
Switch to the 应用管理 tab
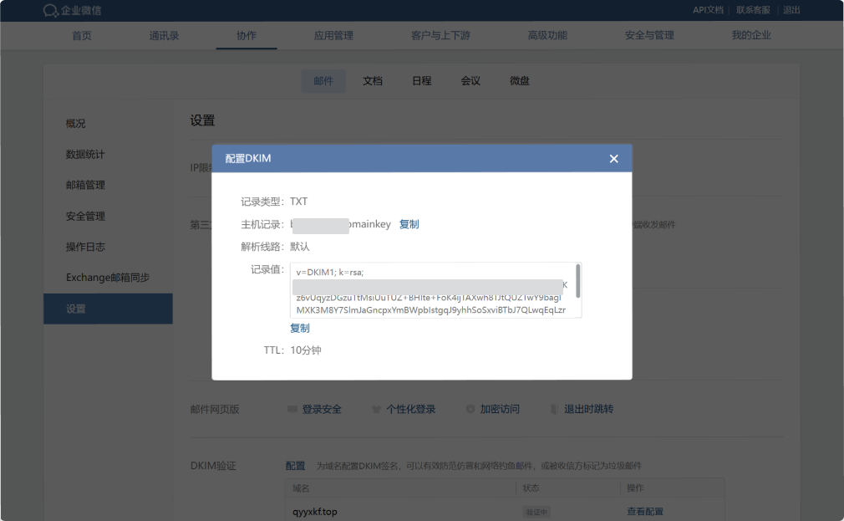tap(333, 36)
